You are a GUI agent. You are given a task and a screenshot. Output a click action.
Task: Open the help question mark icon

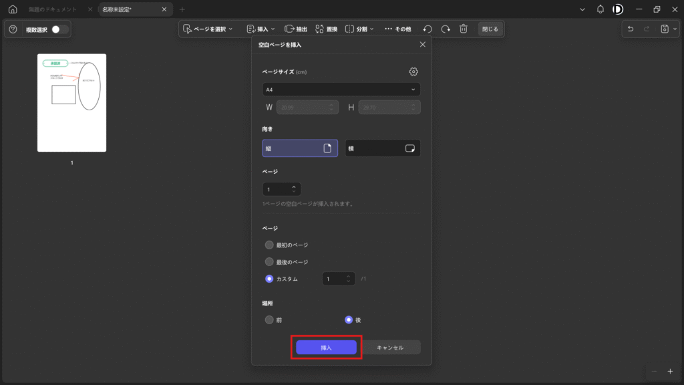(13, 29)
